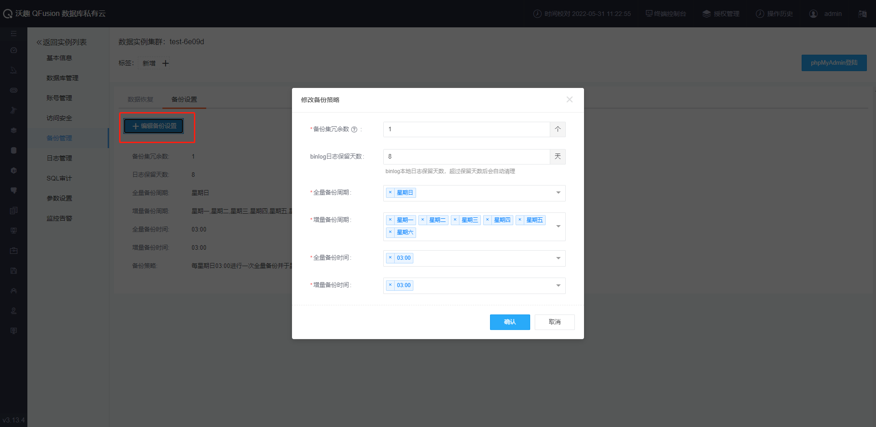Open 参数设置 in the instance menu
The height and width of the screenshot is (427, 876).
[x=59, y=198]
